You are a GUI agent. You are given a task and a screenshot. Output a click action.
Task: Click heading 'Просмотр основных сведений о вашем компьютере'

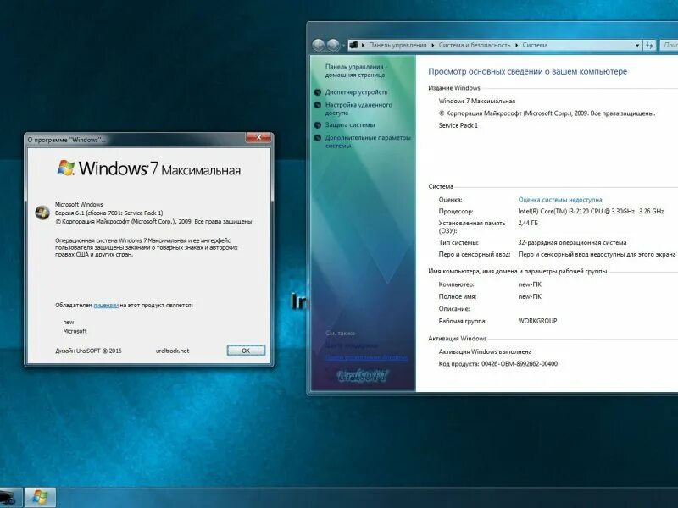pos(527,72)
